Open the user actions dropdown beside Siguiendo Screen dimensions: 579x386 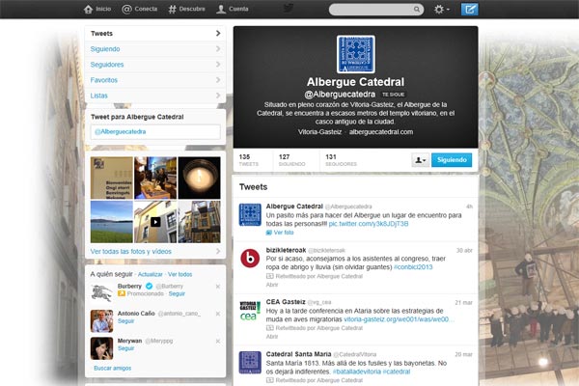(420, 160)
